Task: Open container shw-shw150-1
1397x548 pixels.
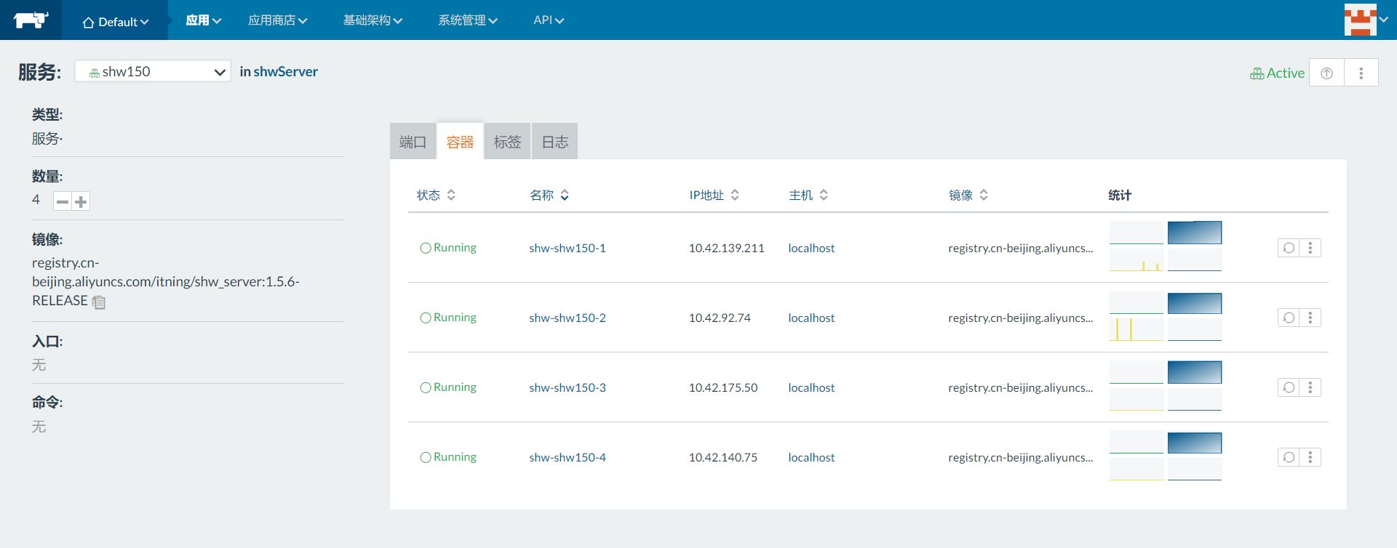Action: click(x=568, y=248)
